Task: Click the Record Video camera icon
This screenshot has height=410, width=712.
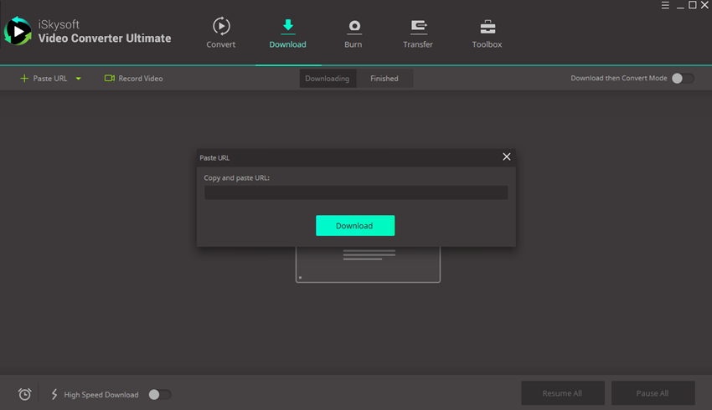Action: coord(110,79)
